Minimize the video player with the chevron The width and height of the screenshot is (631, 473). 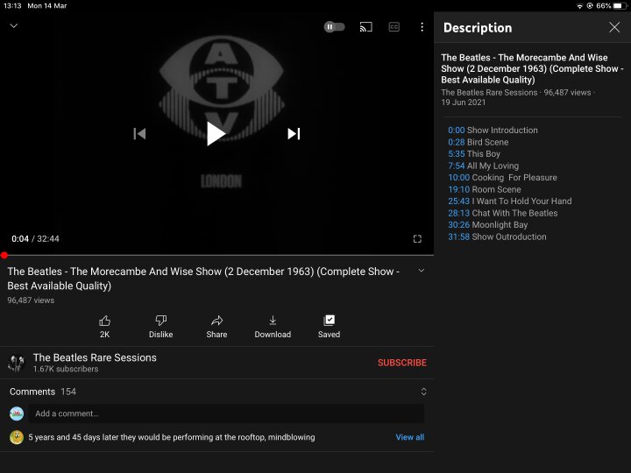(14, 26)
